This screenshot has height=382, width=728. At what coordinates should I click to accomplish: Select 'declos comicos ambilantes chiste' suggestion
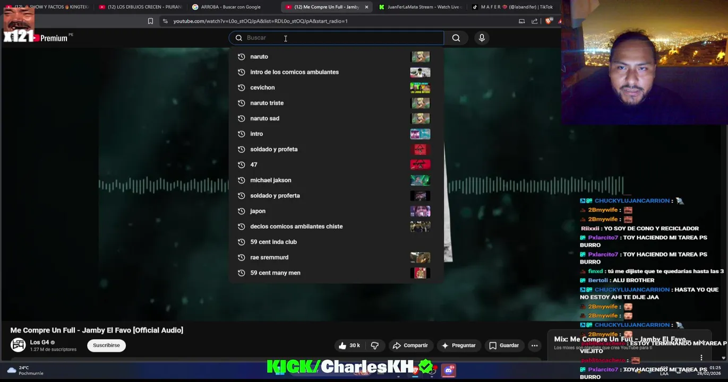(336, 226)
